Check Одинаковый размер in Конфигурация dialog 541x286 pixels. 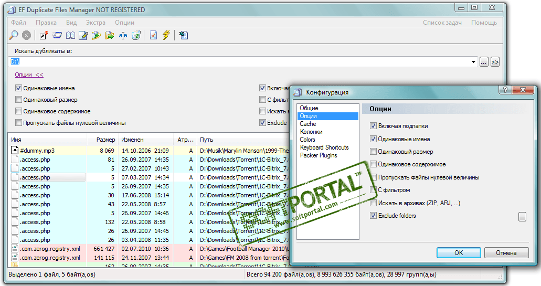click(x=373, y=152)
